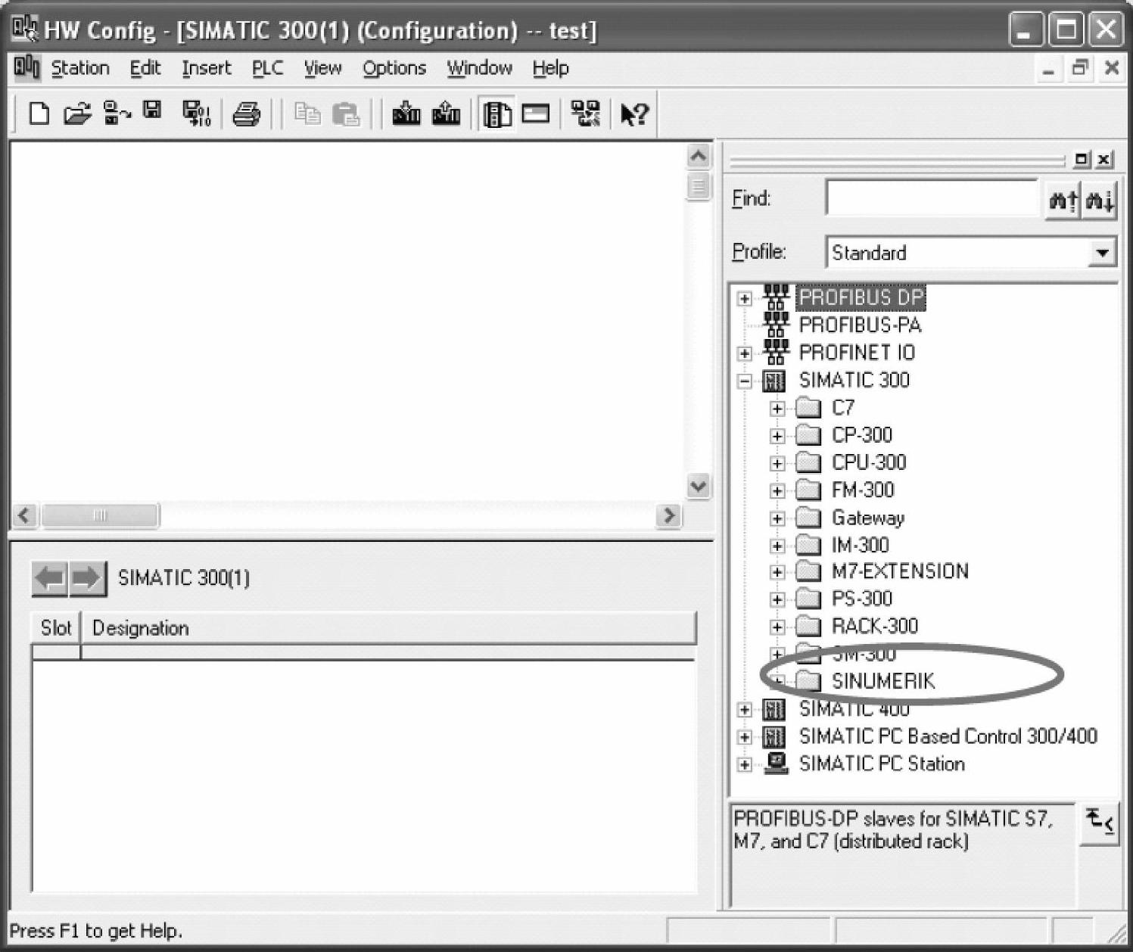Image resolution: width=1133 pixels, height=952 pixels.
Task: Search downward with the Find down icon
Action: click(x=1099, y=200)
